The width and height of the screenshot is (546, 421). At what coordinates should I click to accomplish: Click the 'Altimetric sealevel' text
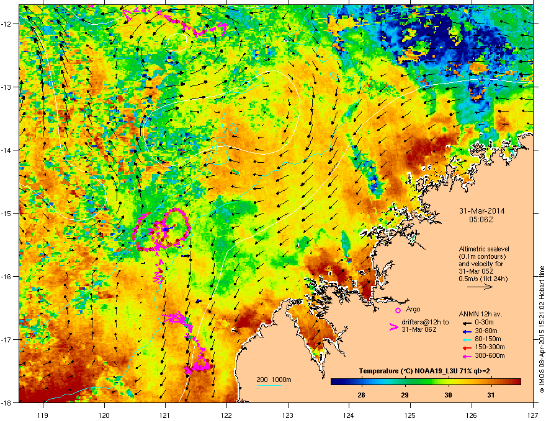pyautogui.click(x=484, y=249)
